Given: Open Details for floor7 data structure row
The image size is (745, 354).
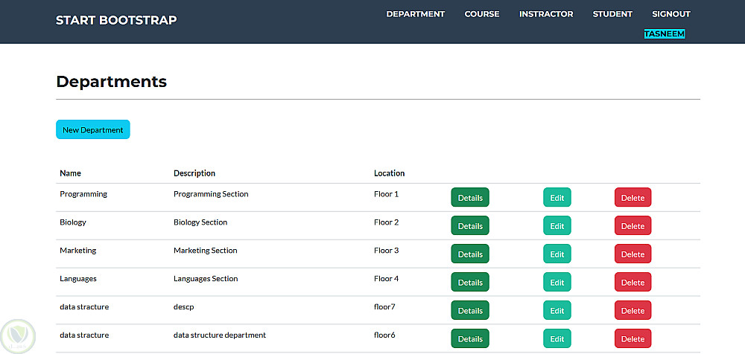Looking at the screenshot, I should (470, 311).
